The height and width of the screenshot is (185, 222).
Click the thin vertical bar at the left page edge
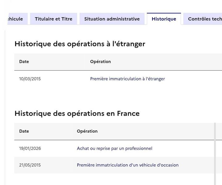5,108
